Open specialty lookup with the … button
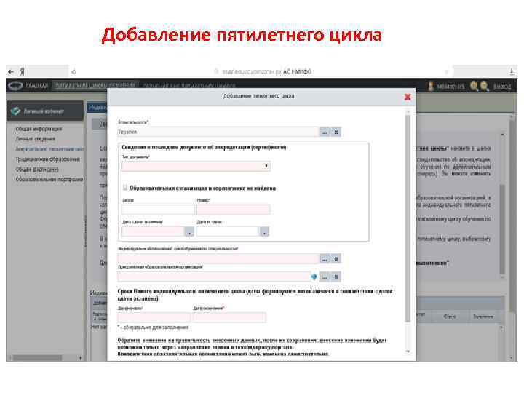 (325, 132)
